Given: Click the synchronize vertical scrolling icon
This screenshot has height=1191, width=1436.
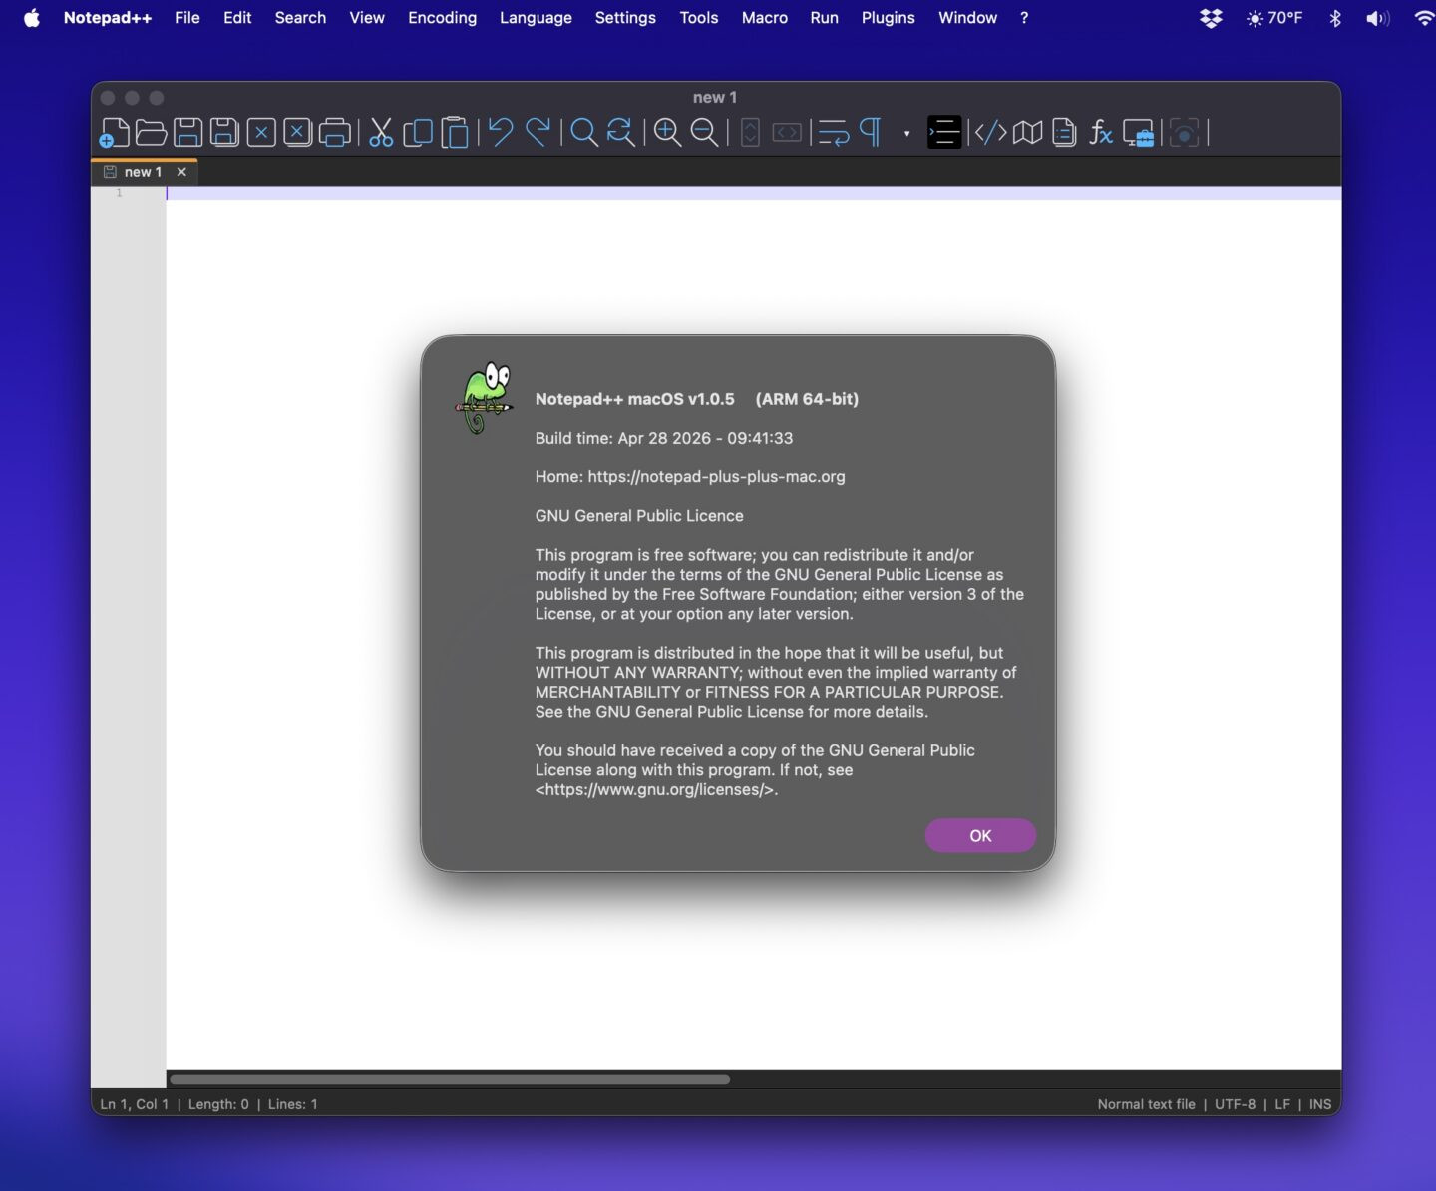Looking at the screenshot, I should pyautogui.click(x=751, y=133).
